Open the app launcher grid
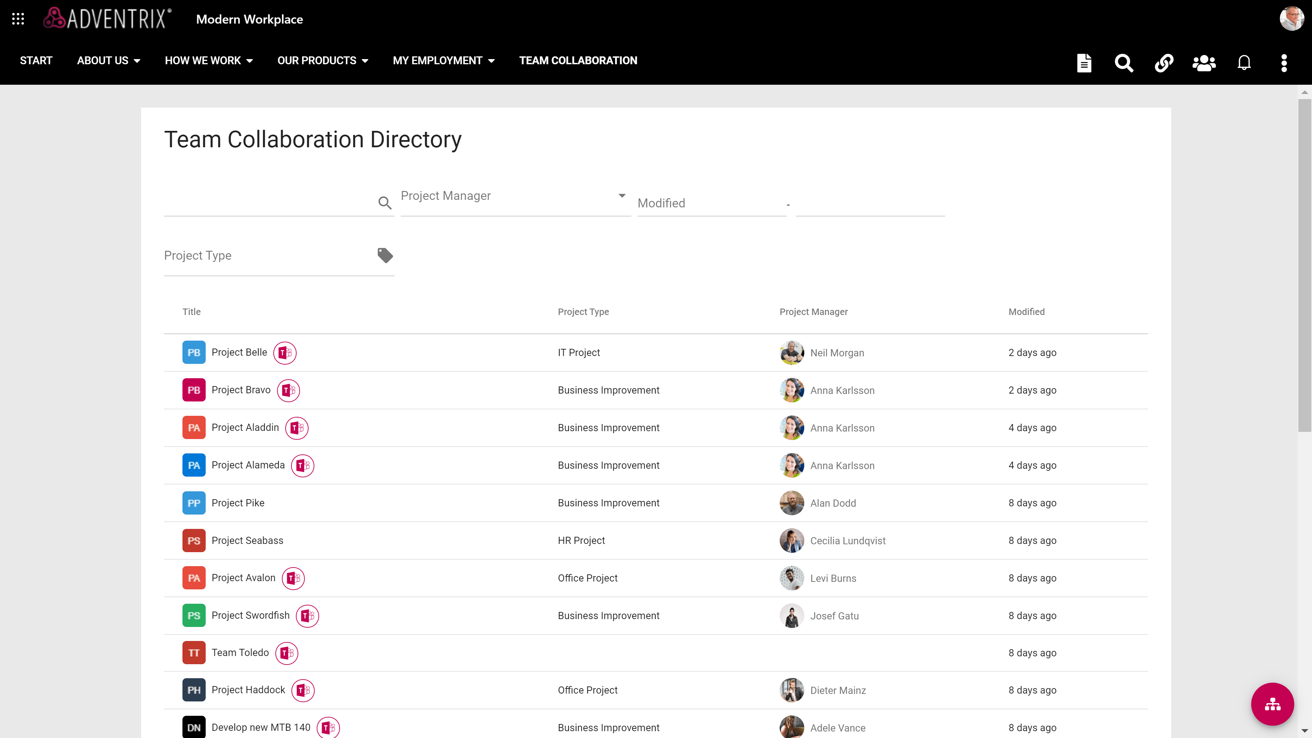 [18, 19]
